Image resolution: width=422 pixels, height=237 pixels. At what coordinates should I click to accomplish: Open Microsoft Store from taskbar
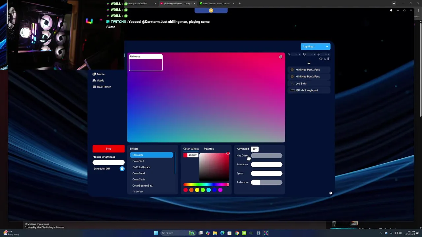click(x=229, y=233)
